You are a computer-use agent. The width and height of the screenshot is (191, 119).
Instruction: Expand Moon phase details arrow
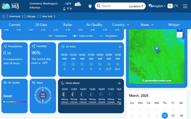click(119, 83)
